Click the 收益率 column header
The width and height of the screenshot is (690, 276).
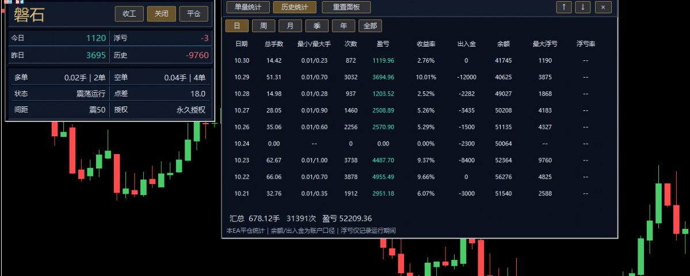(426, 44)
